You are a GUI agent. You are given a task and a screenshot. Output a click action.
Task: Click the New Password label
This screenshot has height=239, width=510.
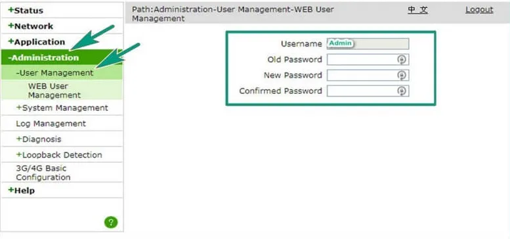point(293,75)
